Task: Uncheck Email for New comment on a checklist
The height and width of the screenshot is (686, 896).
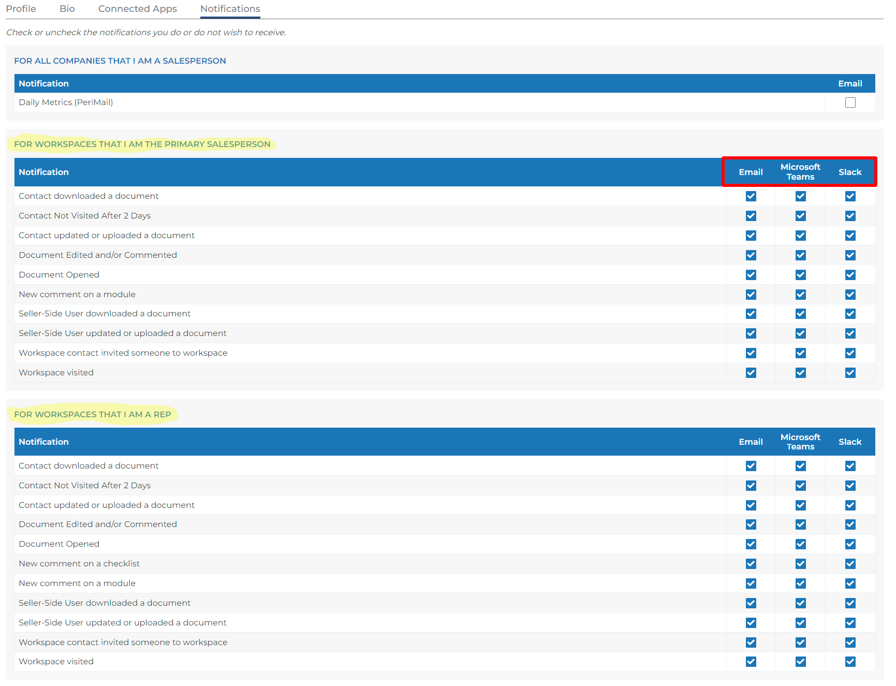Action: (x=751, y=564)
